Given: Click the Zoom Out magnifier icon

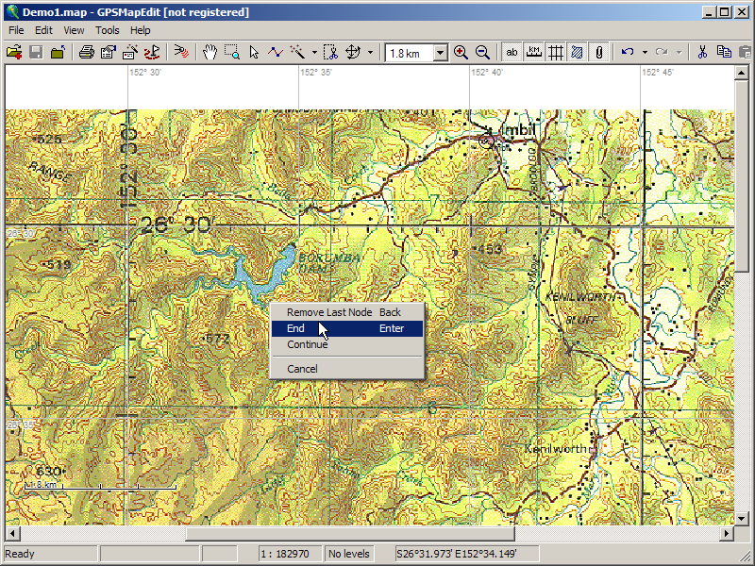Looking at the screenshot, I should point(482,53).
